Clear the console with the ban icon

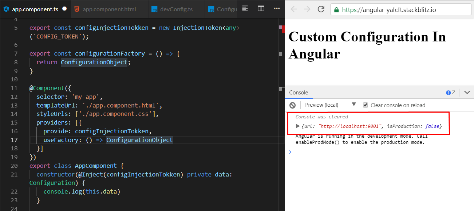pyautogui.click(x=293, y=105)
